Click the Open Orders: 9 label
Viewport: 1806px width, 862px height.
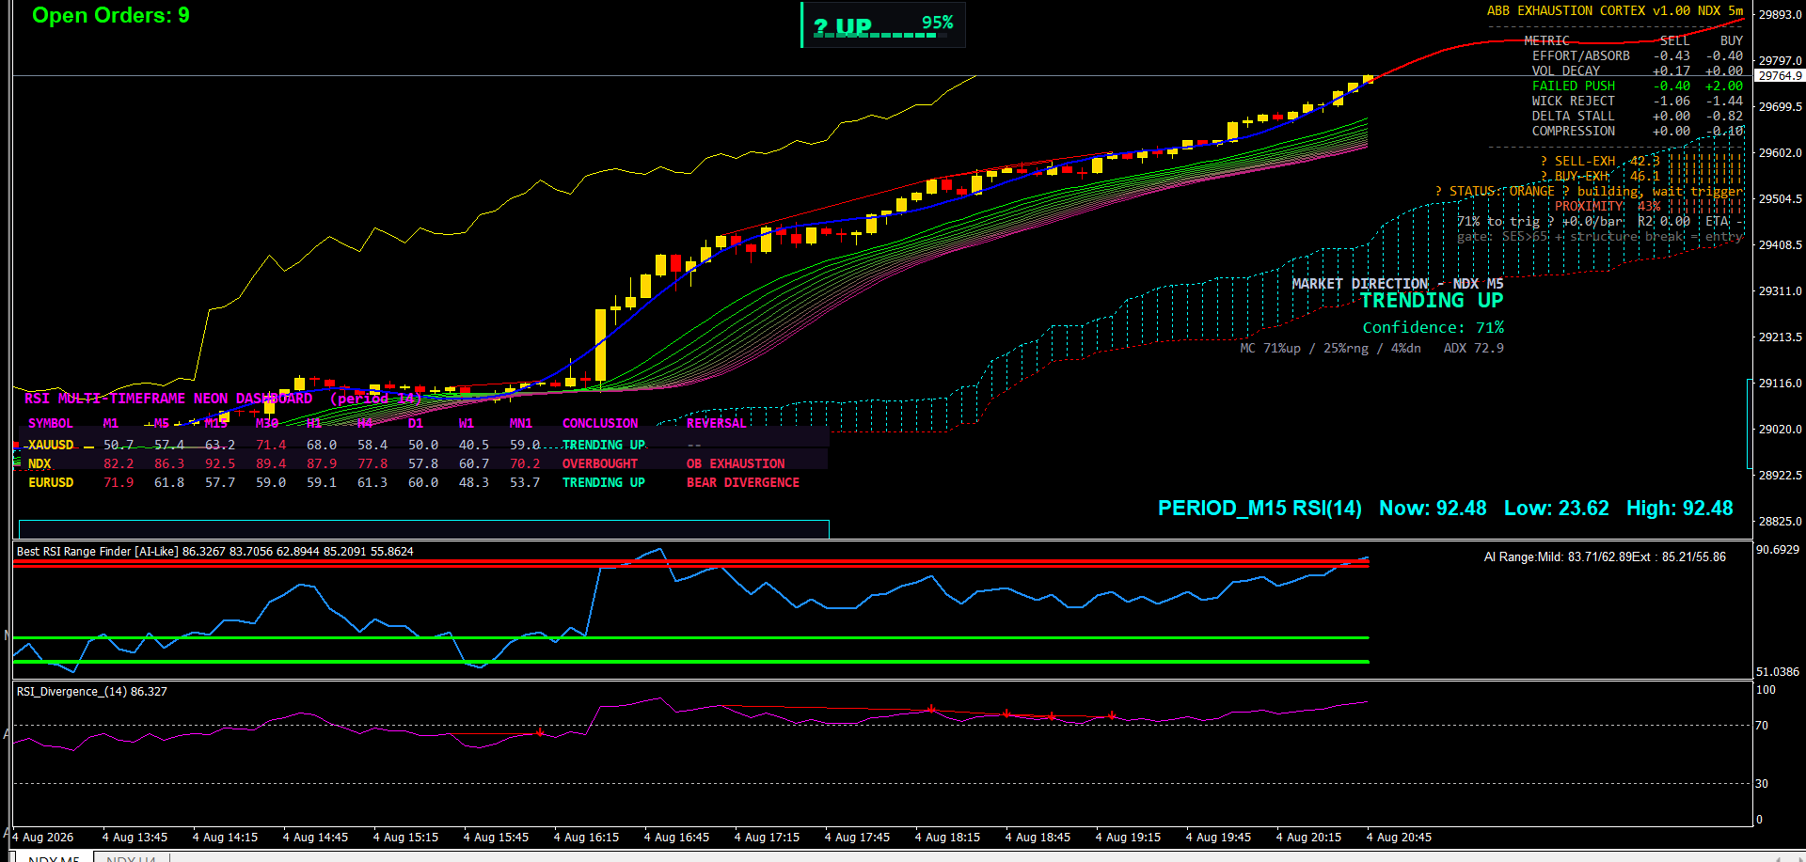tap(111, 15)
